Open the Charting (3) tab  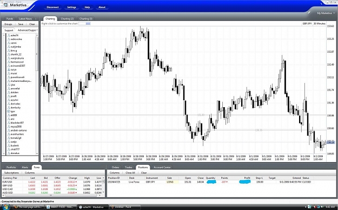click(86, 19)
